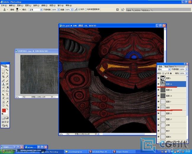Toggle airbrush icon in options bar
This screenshot has height=154, width=192.
coord(76,9)
